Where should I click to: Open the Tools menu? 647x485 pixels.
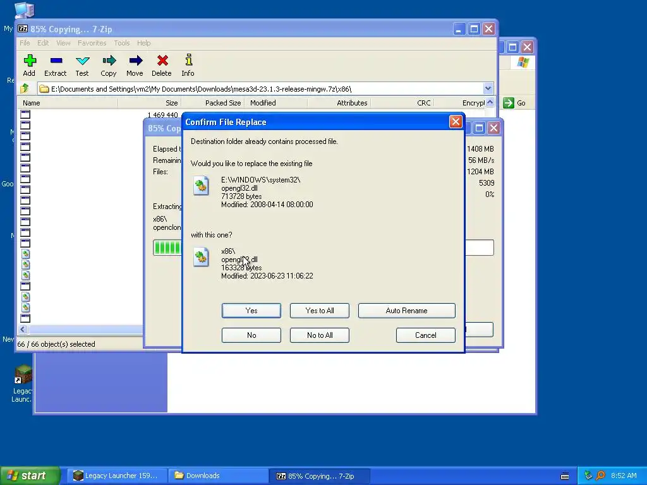pos(122,43)
